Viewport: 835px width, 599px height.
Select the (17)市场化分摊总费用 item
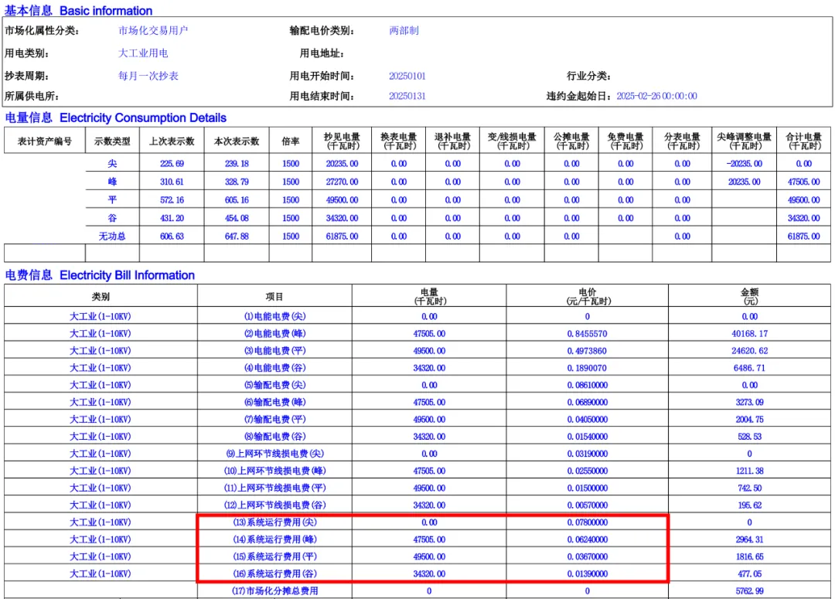click(x=274, y=591)
